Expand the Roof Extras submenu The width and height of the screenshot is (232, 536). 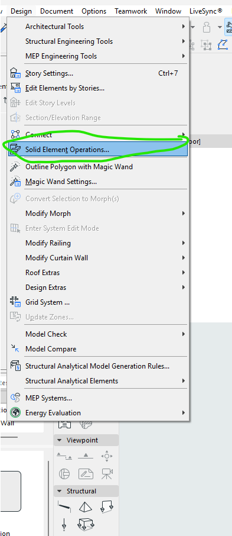(x=98, y=273)
